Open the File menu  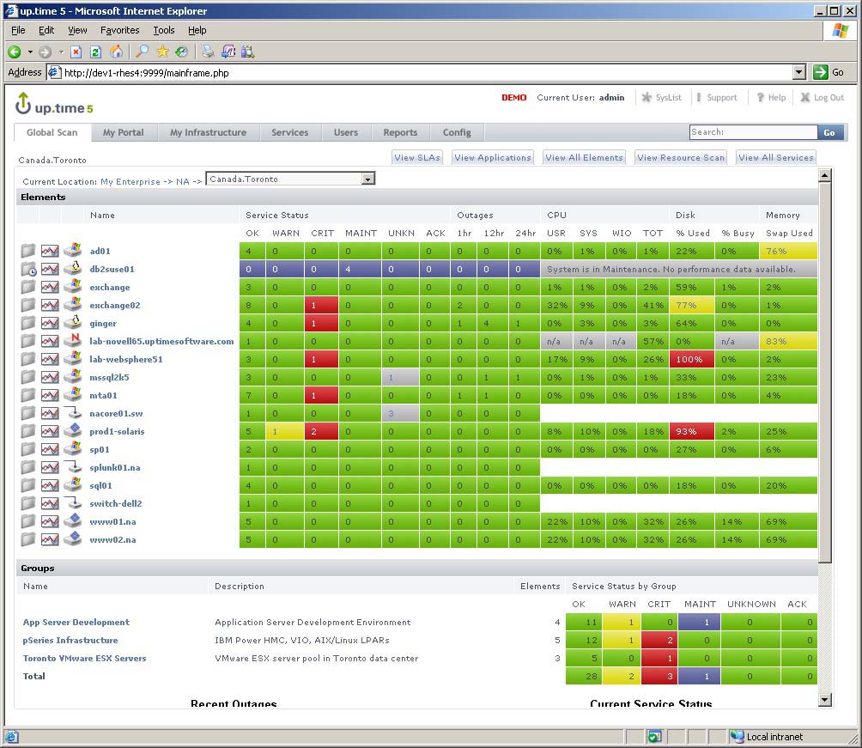18,30
